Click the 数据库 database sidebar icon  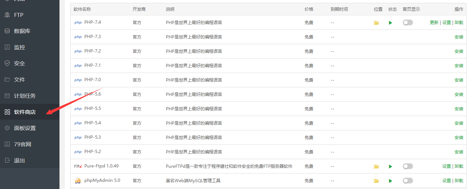(x=7, y=31)
